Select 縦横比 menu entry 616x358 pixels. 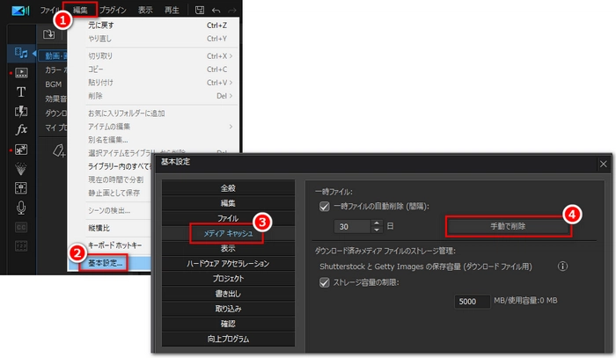pos(99,228)
